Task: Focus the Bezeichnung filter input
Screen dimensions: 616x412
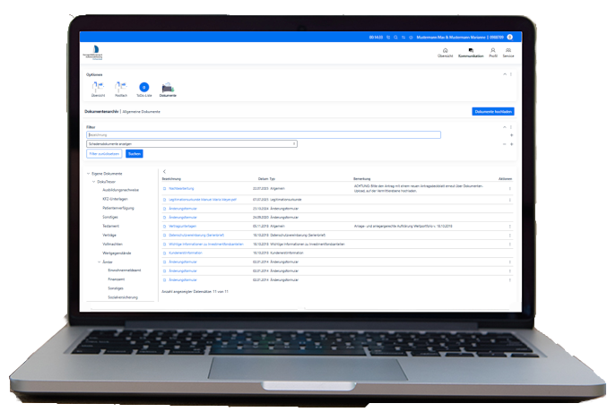Action: (x=264, y=135)
